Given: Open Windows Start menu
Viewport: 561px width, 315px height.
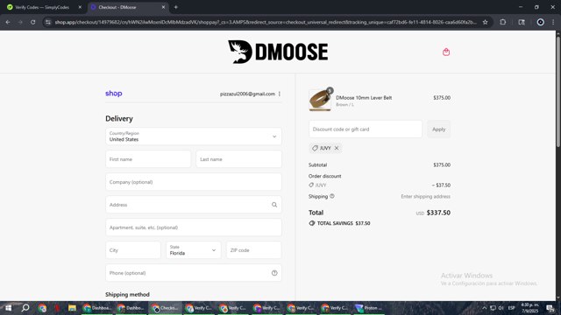Looking at the screenshot, I should click(8, 308).
